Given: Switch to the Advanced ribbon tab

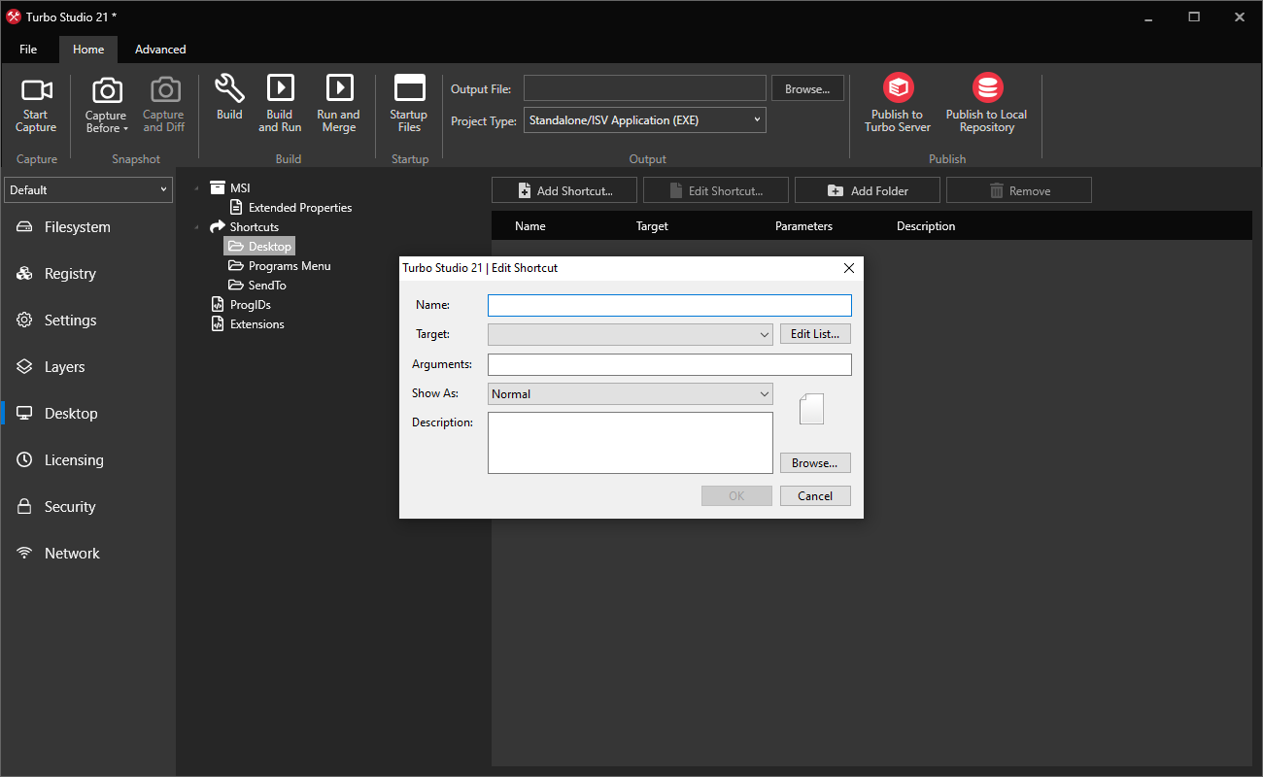Looking at the screenshot, I should coord(159,49).
